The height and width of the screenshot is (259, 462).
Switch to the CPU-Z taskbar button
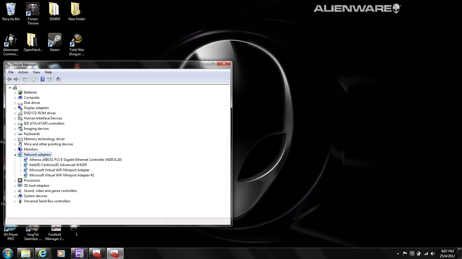[x=79, y=253]
